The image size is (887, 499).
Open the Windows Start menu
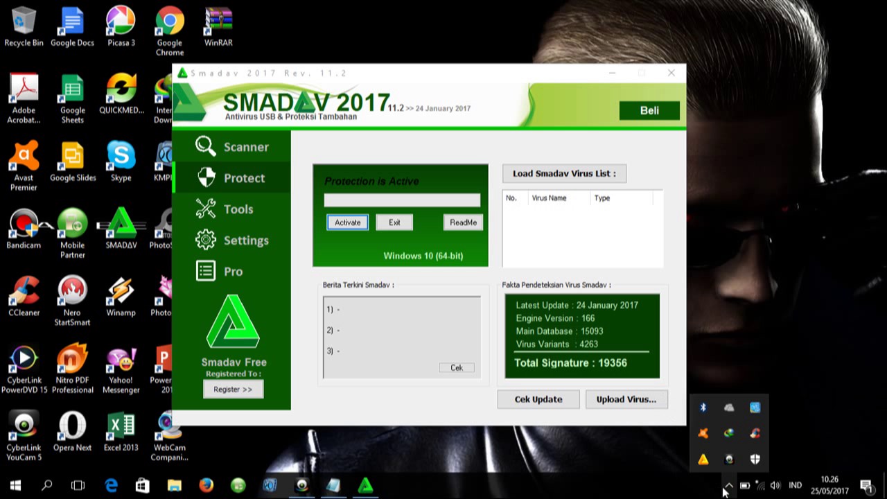[x=15, y=485]
